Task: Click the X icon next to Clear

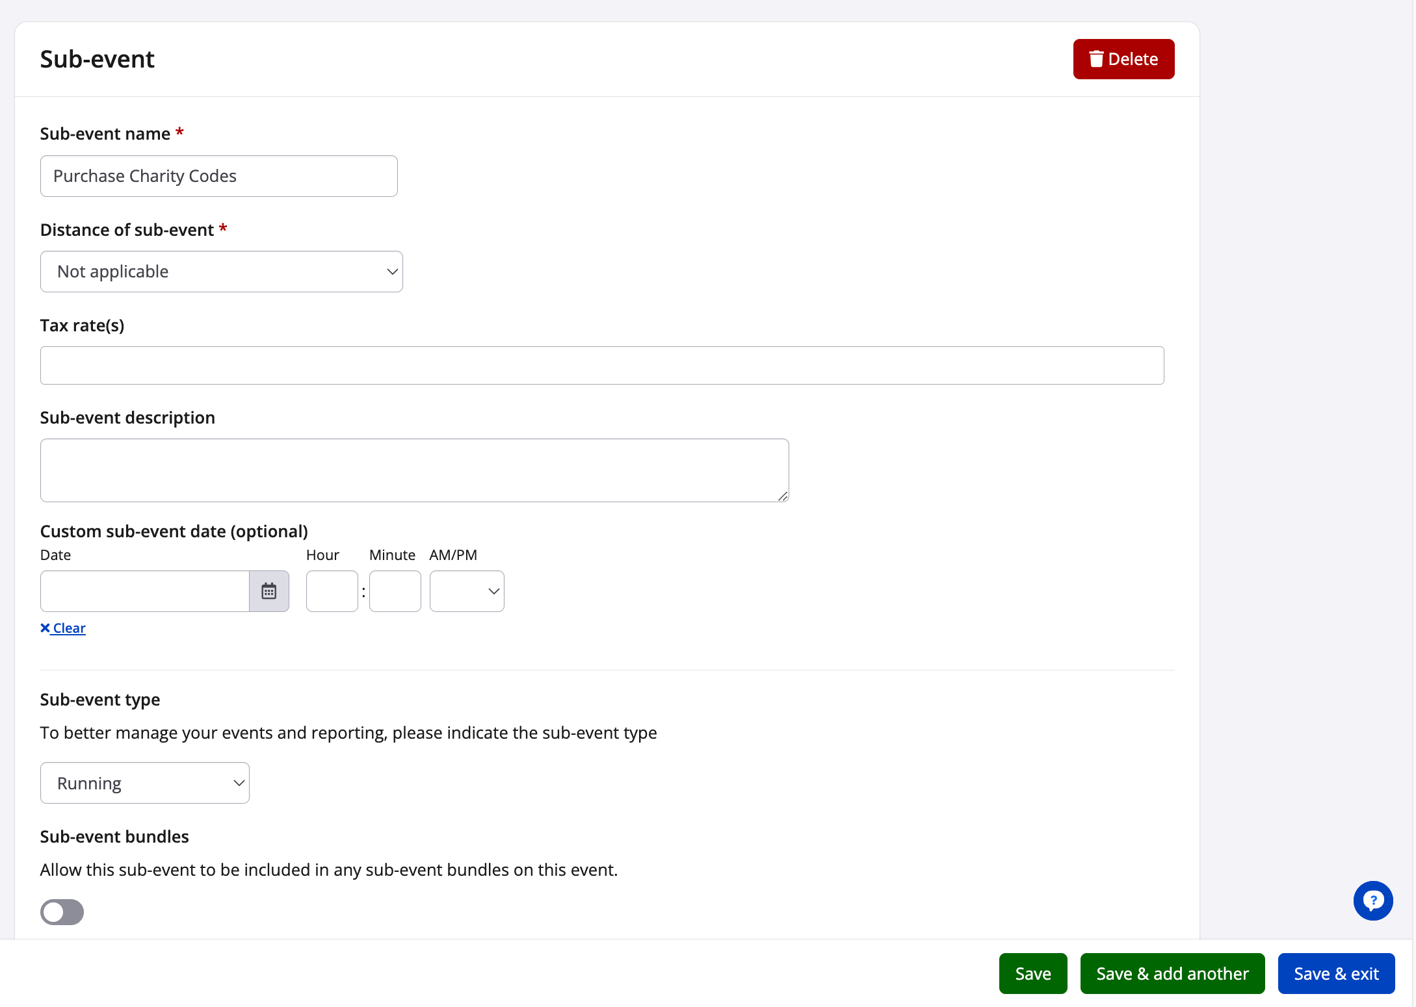Action: pos(45,628)
